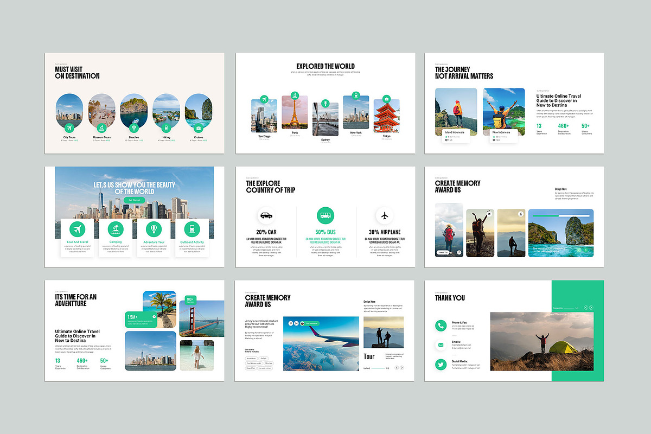Click the Camping palm island icon
This screenshot has height=434, width=651.
[x=116, y=228]
